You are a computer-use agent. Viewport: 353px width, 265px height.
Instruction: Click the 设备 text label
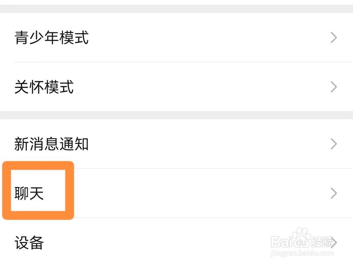(28, 243)
